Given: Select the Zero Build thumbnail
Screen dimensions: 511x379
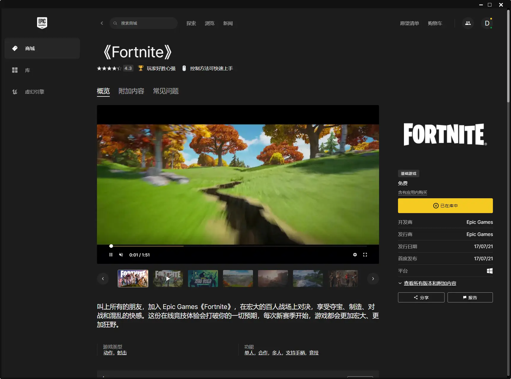Looking at the screenshot, I should [x=203, y=278].
